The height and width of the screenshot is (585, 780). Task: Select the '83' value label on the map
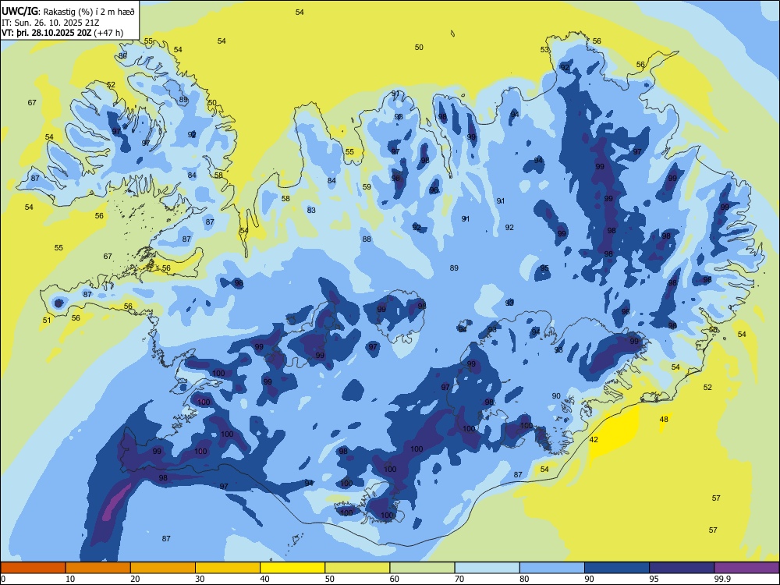coord(311,211)
